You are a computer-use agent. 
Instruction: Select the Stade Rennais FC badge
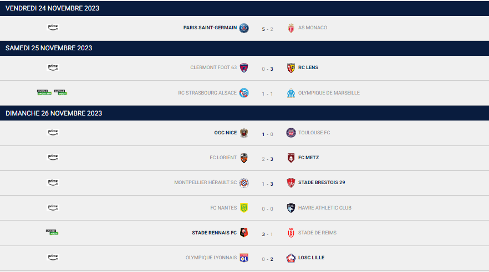[244, 233]
